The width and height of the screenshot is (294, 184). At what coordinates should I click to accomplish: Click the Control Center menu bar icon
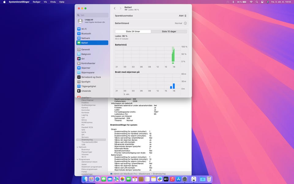pos(262,2)
